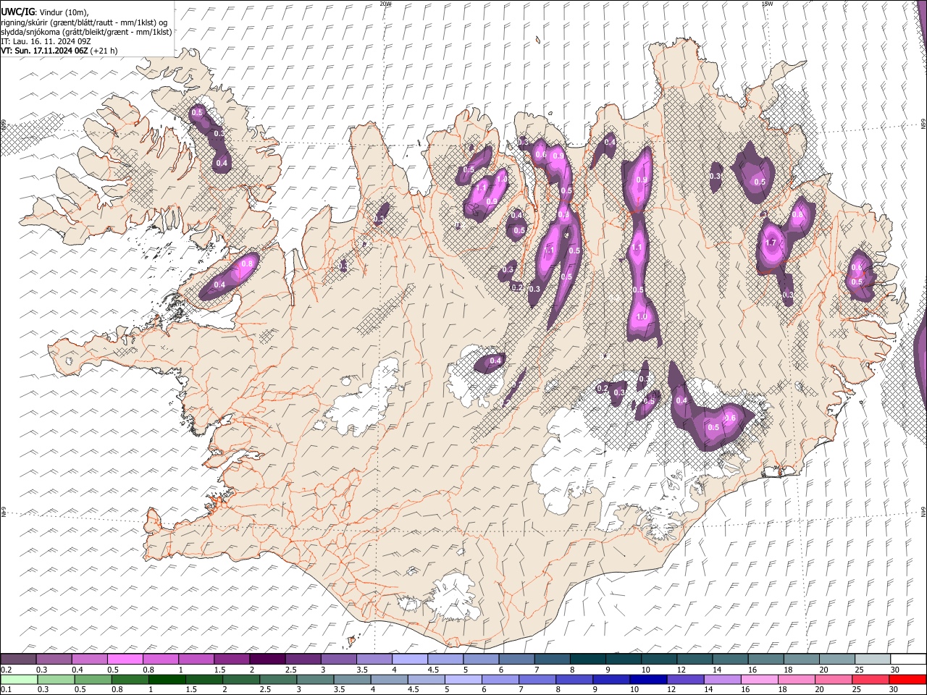This screenshot has height=695, width=927.
Task: Click the 'rigning/skúrir' legend description line
Action: tap(84, 22)
